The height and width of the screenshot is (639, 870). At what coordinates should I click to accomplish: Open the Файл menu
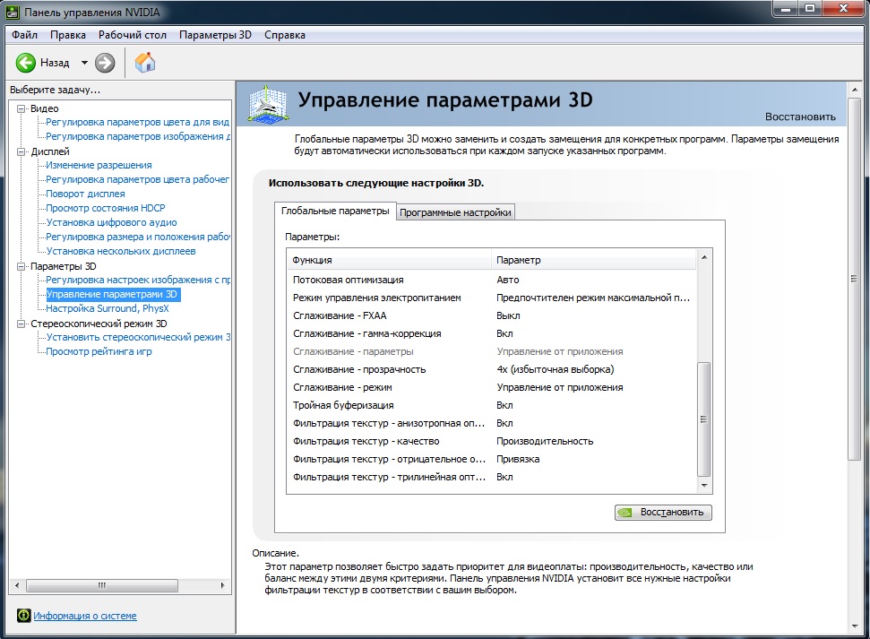[24, 35]
